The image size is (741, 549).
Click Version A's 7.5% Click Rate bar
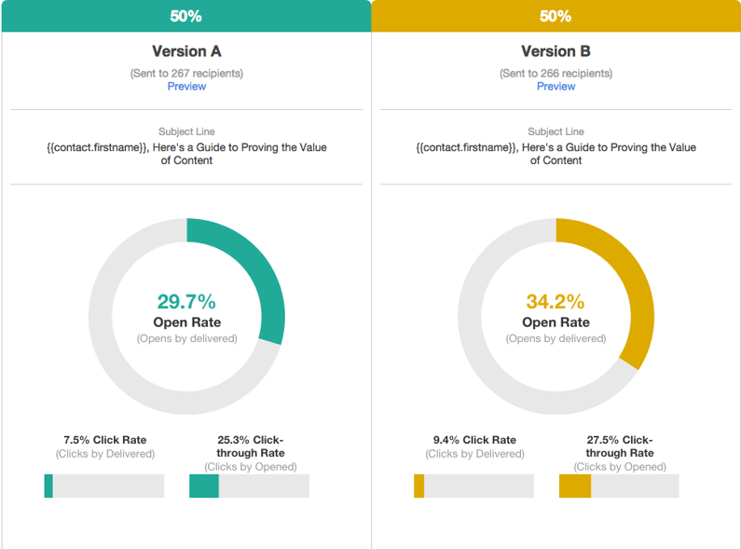pyautogui.click(x=104, y=486)
